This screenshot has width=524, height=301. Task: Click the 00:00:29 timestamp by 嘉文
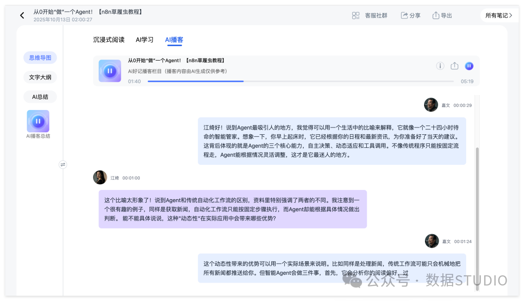(x=462, y=106)
